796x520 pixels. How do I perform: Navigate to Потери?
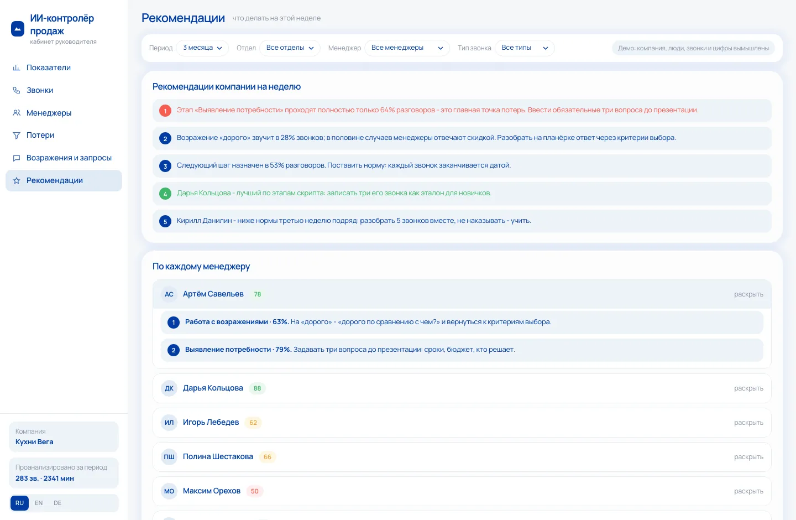64,136
